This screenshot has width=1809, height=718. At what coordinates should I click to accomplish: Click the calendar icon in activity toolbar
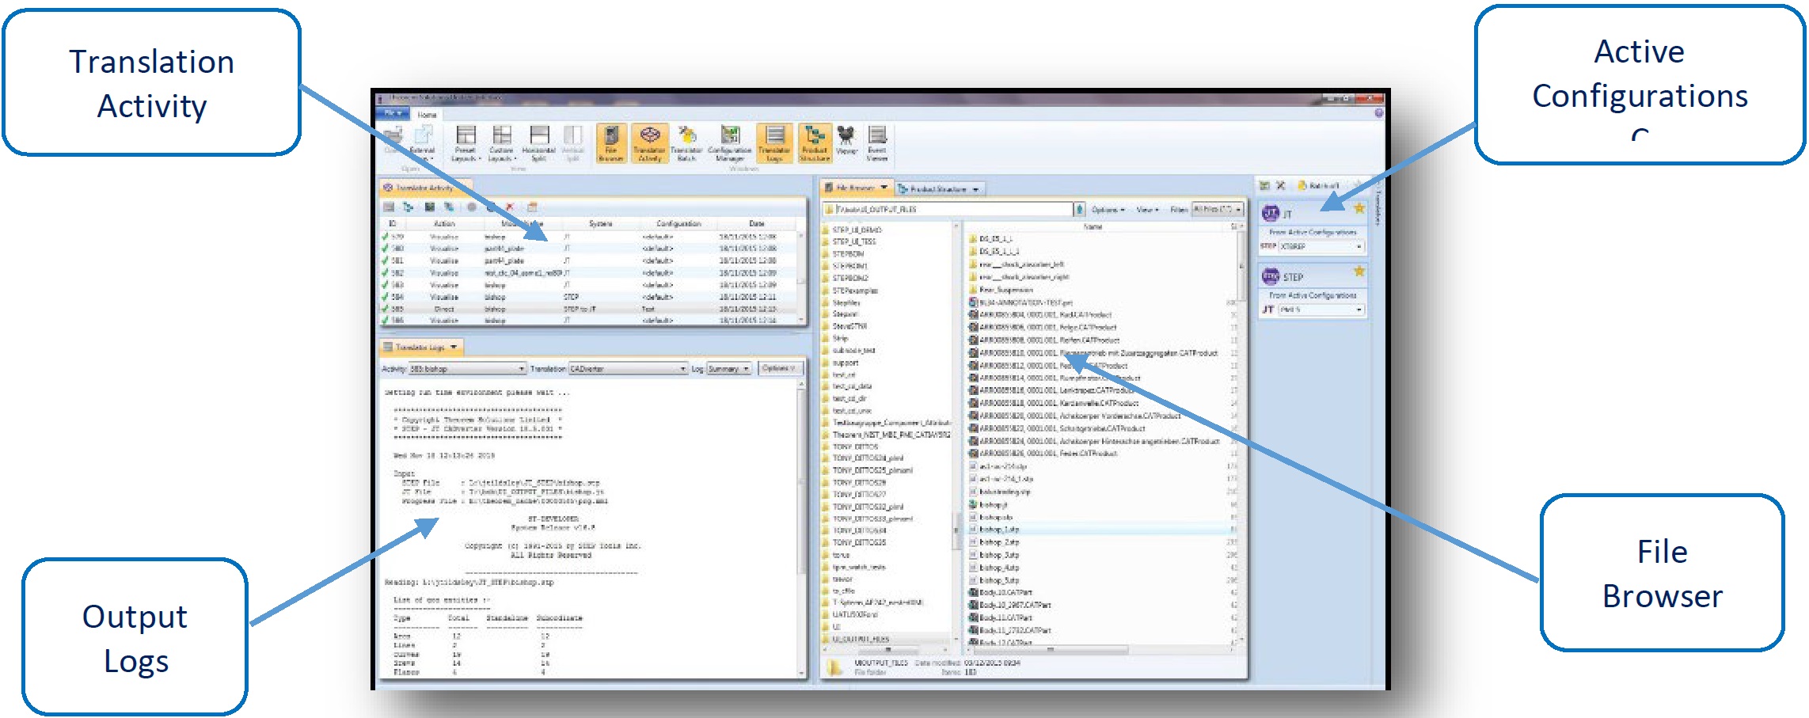click(x=532, y=207)
